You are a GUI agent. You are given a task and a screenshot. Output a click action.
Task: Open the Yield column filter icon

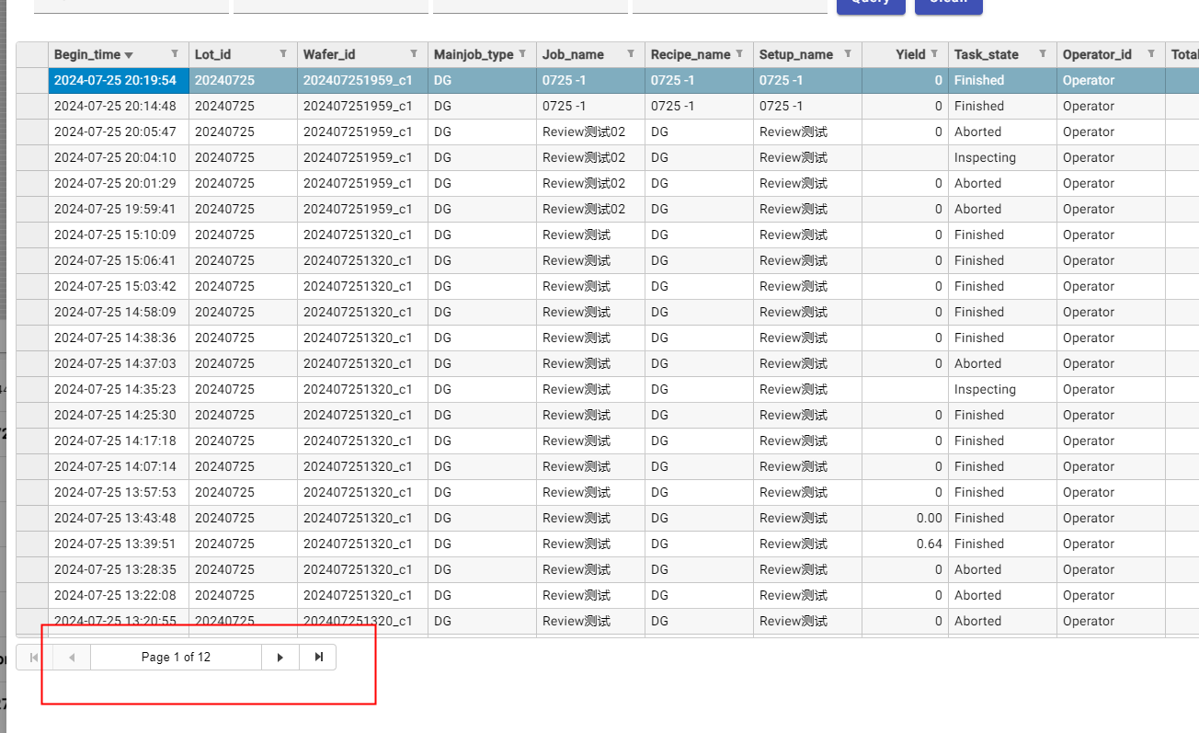(934, 54)
